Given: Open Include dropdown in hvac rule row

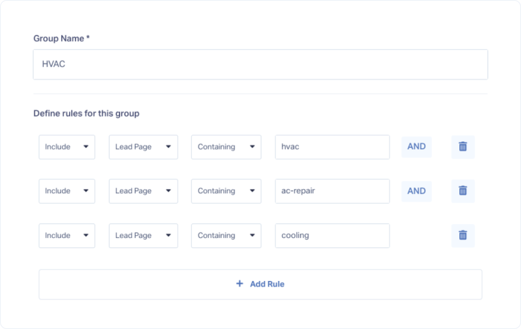Looking at the screenshot, I should (66, 147).
